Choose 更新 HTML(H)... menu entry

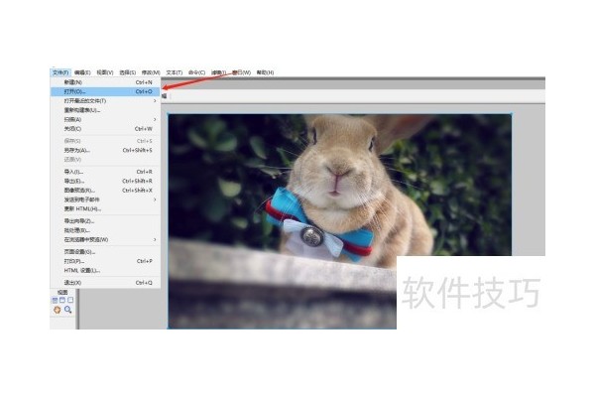105,209
